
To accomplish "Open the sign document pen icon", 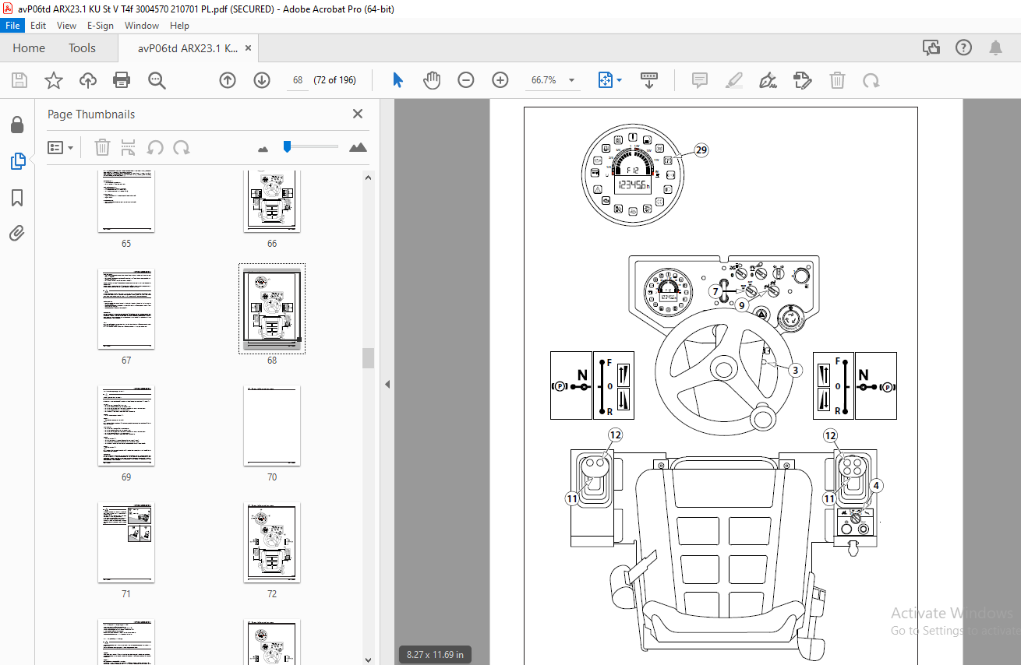I will (768, 80).
